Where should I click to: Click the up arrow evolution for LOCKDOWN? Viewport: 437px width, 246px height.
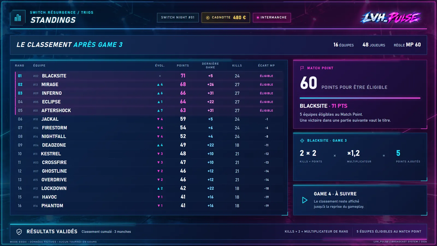[x=158, y=189]
